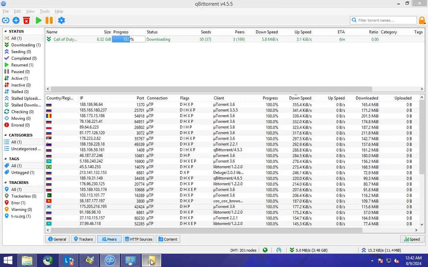Select the Trackerless (0) tracker filter
Viewport: 428px width, 267px height.
[23, 196]
